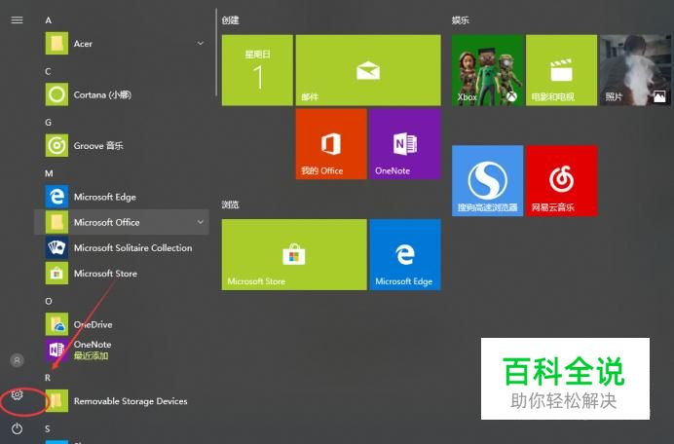This screenshot has width=674, height=444.
Task: Click the Microsoft Office folder icon
Action: coord(56,222)
